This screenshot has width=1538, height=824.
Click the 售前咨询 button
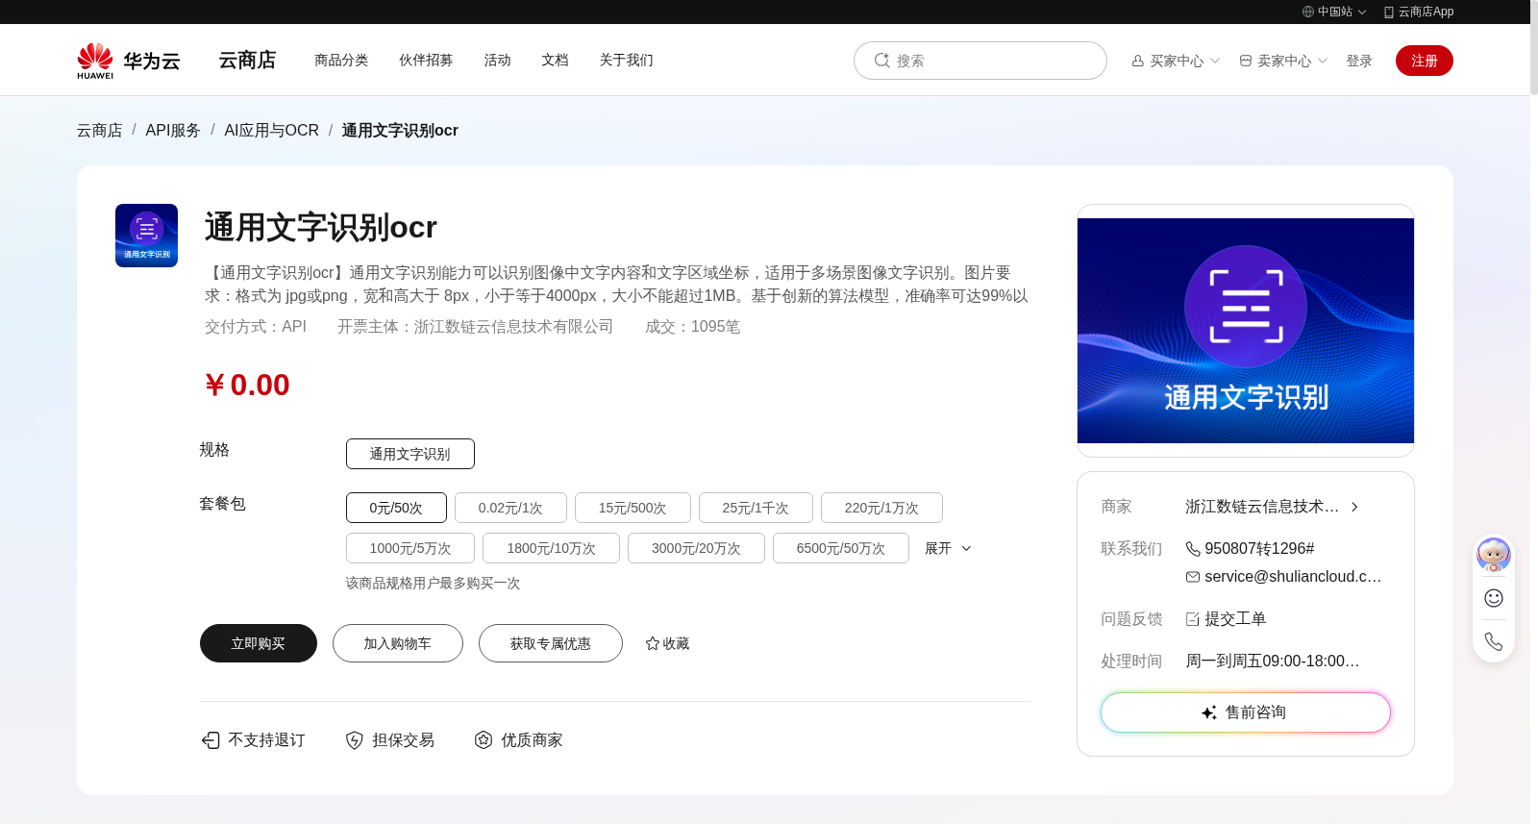coord(1246,712)
